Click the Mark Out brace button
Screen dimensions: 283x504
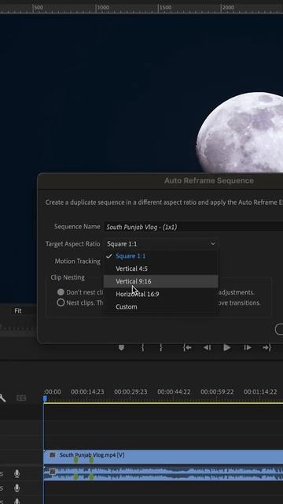click(161, 347)
